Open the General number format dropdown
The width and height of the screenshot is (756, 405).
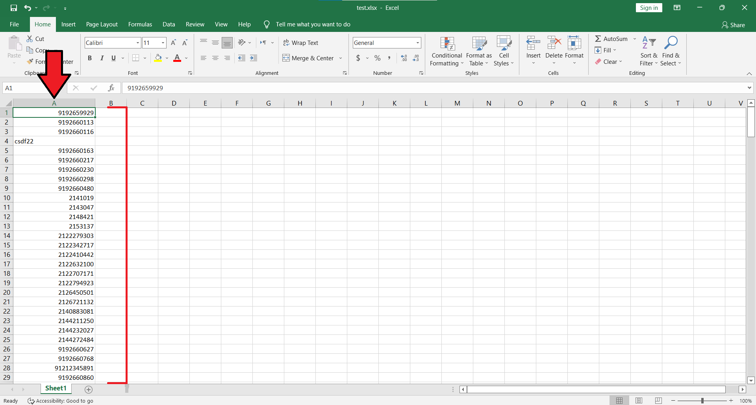point(417,43)
